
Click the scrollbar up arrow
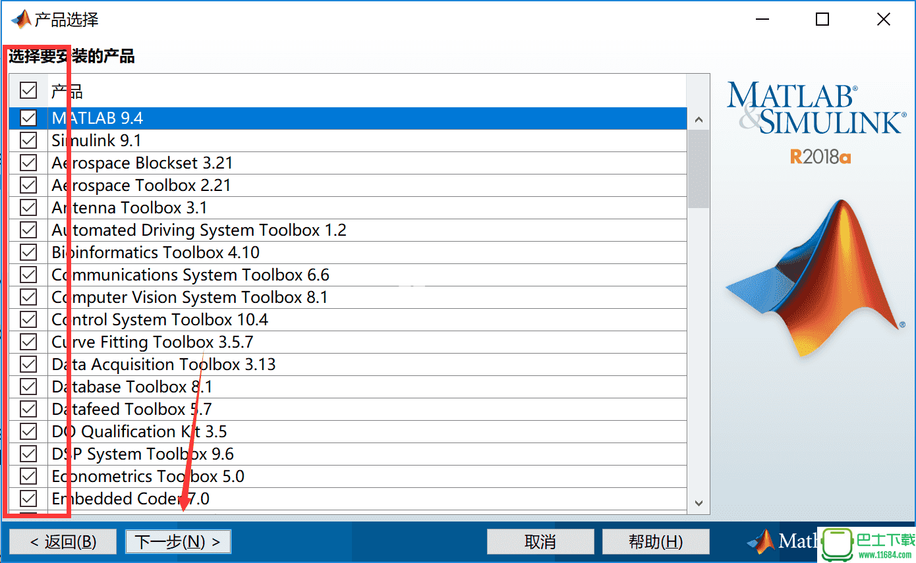pyautogui.click(x=699, y=120)
